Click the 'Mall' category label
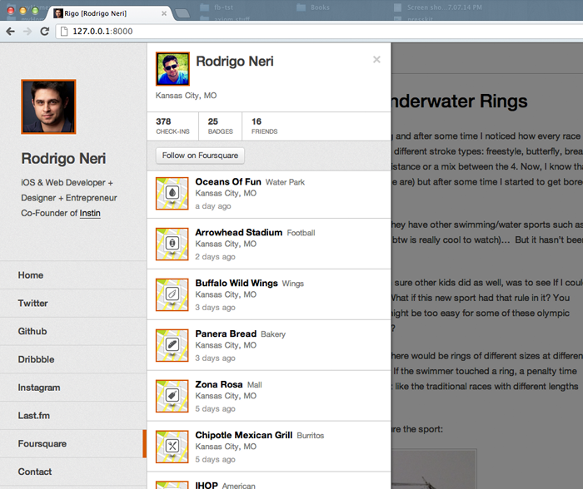Image resolution: width=583 pixels, height=489 pixels. [x=255, y=385]
